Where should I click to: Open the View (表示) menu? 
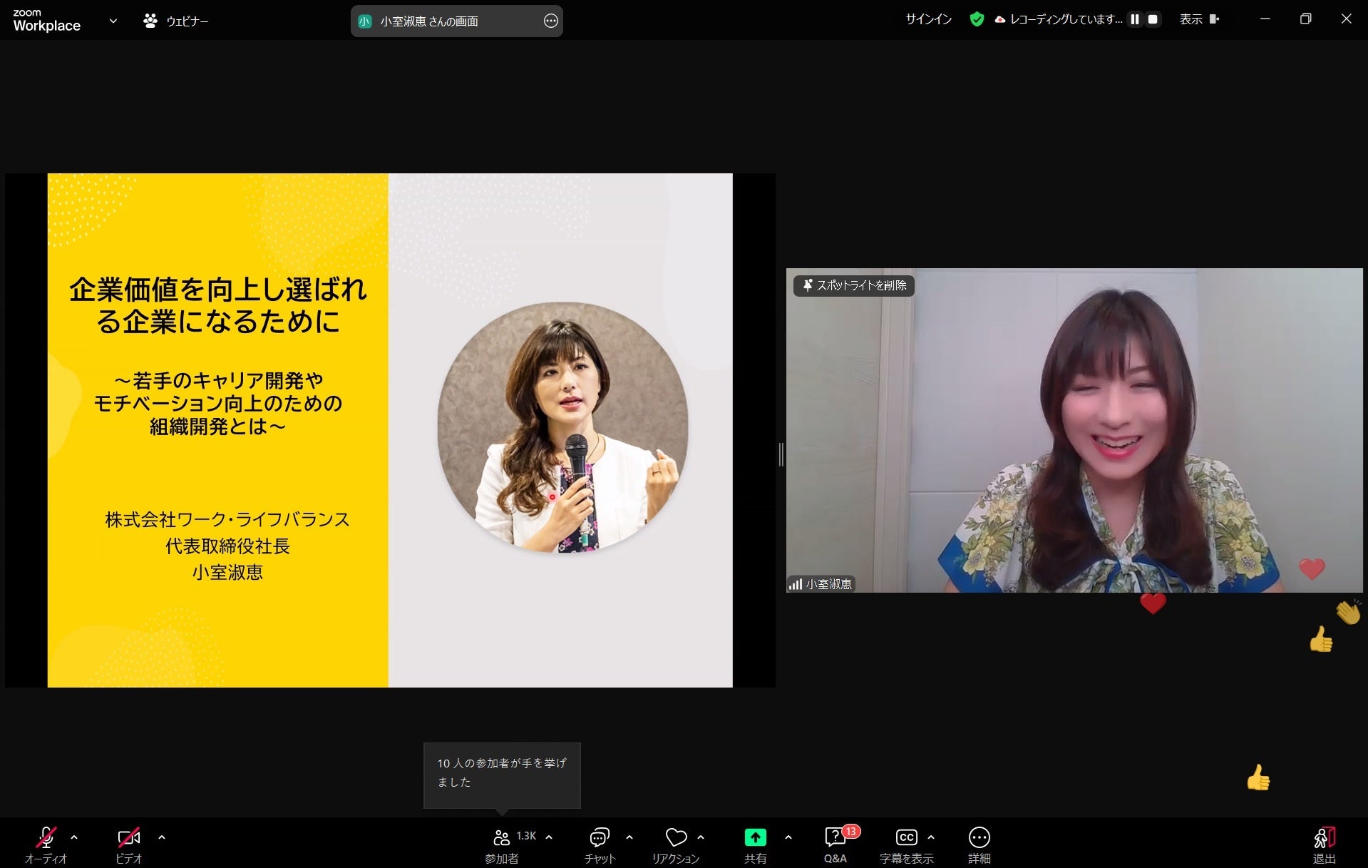tap(1199, 19)
